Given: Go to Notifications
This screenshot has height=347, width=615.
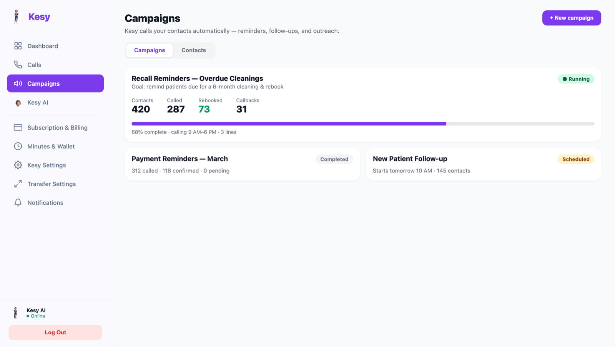Looking at the screenshot, I should [x=55, y=203].
